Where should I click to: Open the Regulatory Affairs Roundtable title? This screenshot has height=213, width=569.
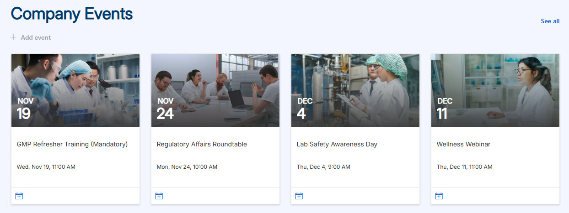tap(202, 144)
